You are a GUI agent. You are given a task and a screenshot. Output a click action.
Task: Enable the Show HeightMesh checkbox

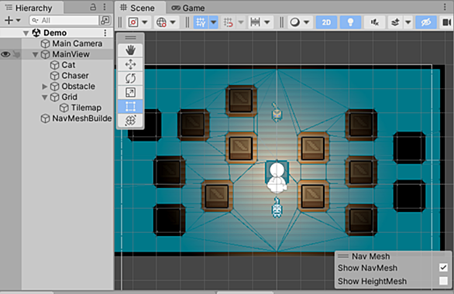(x=443, y=281)
